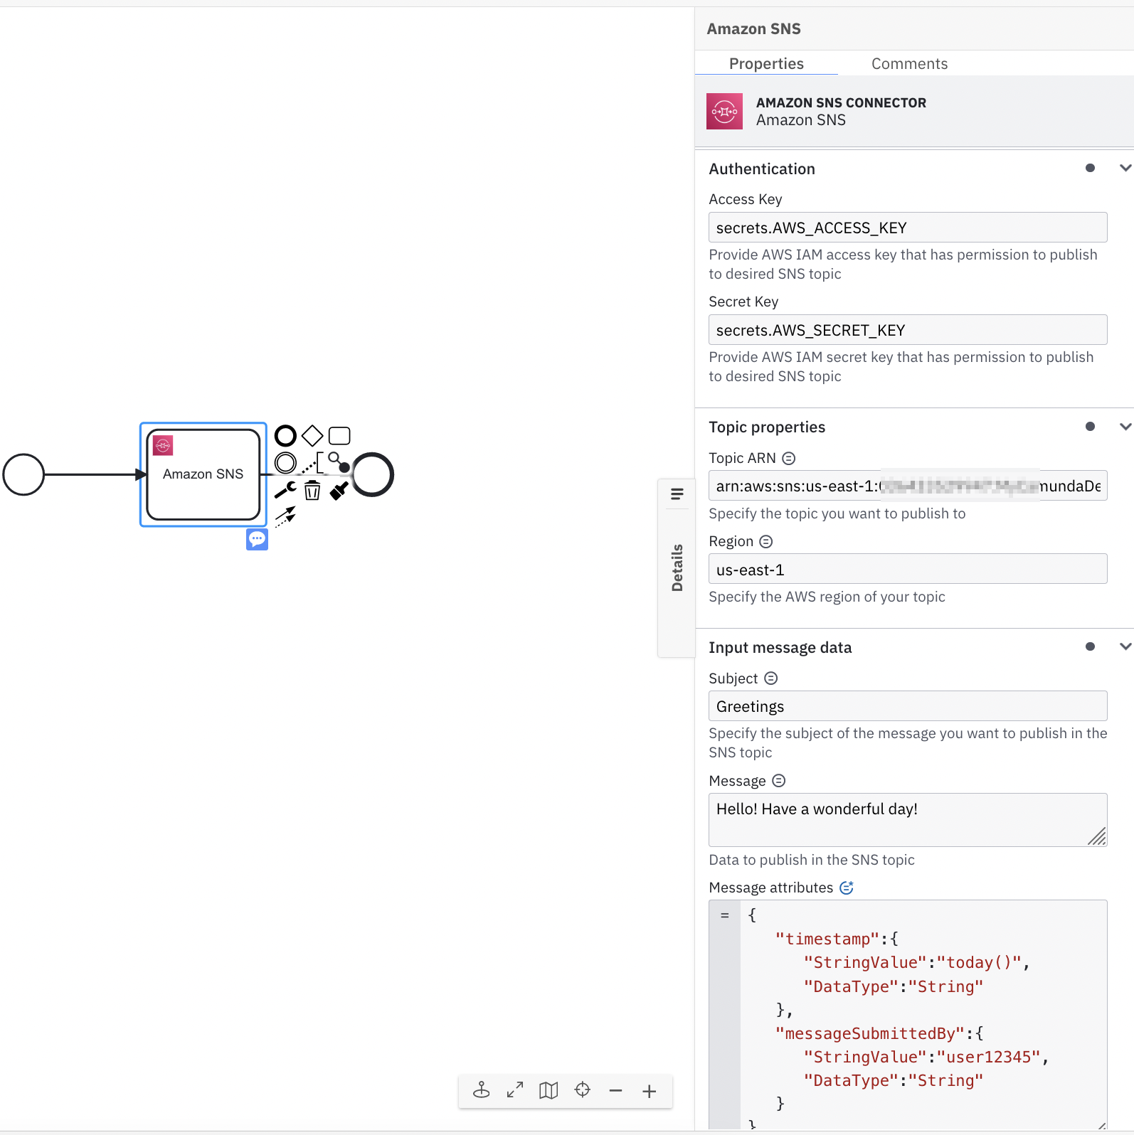This screenshot has height=1135, width=1134.
Task: Open the comment bubble below Amazon SNS task
Action: 257,540
